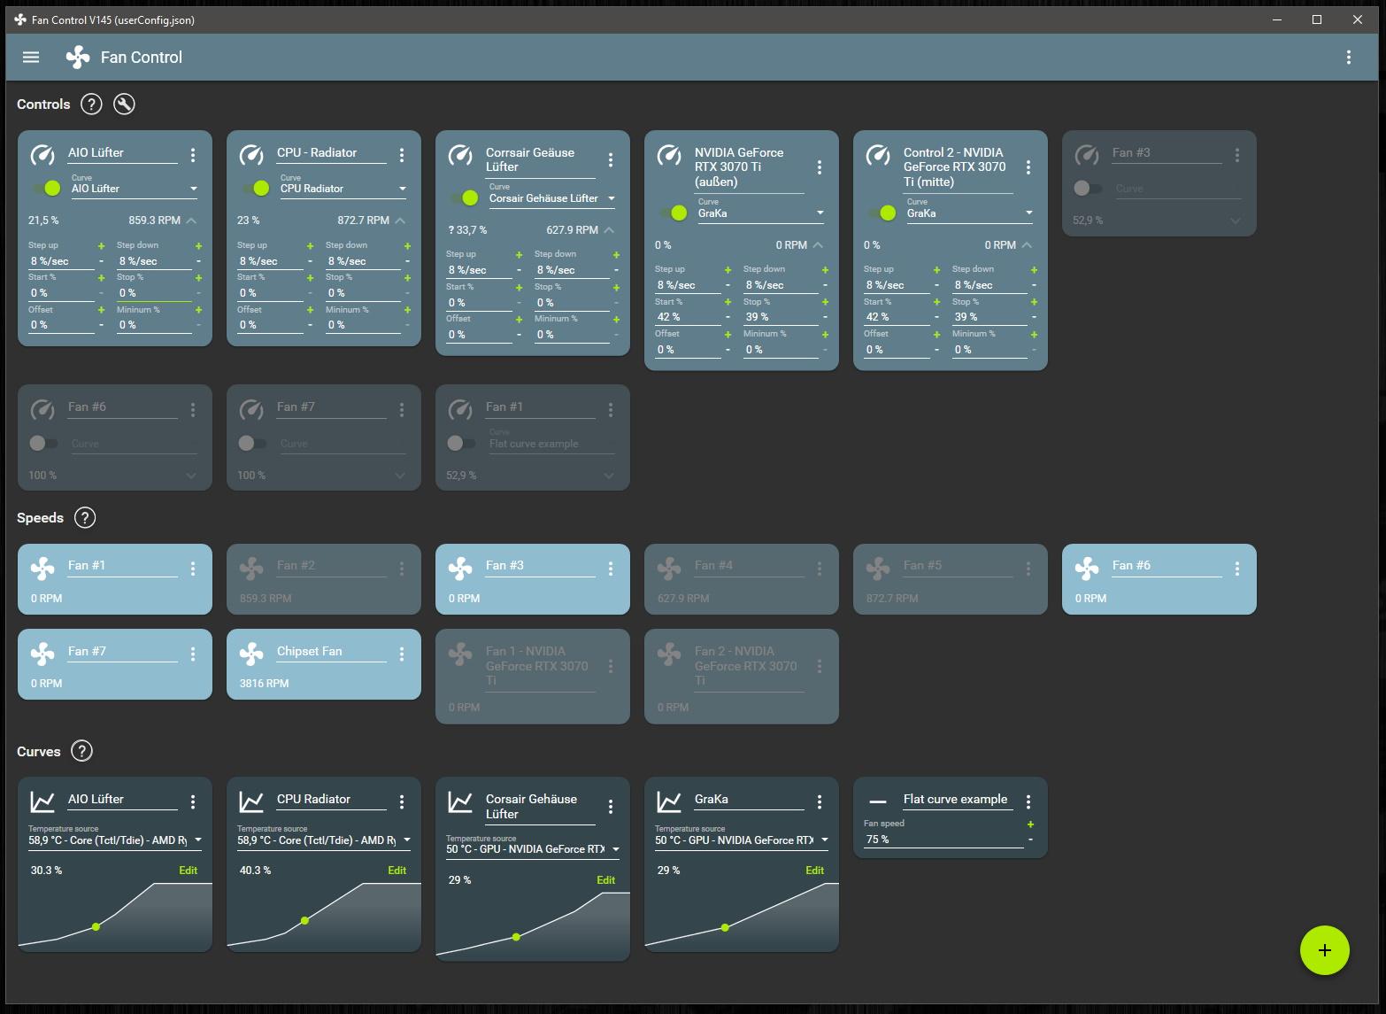Increase Step up on AIO Lüfter card
The height and width of the screenshot is (1014, 1386).
pos(101,246)
